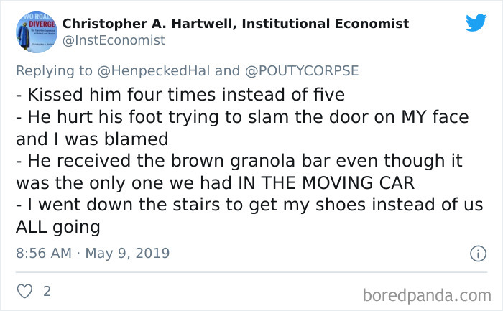Click the Twitter bird logo
The width and height of the screenshot is (503, 311).
(x=476, y=22)
